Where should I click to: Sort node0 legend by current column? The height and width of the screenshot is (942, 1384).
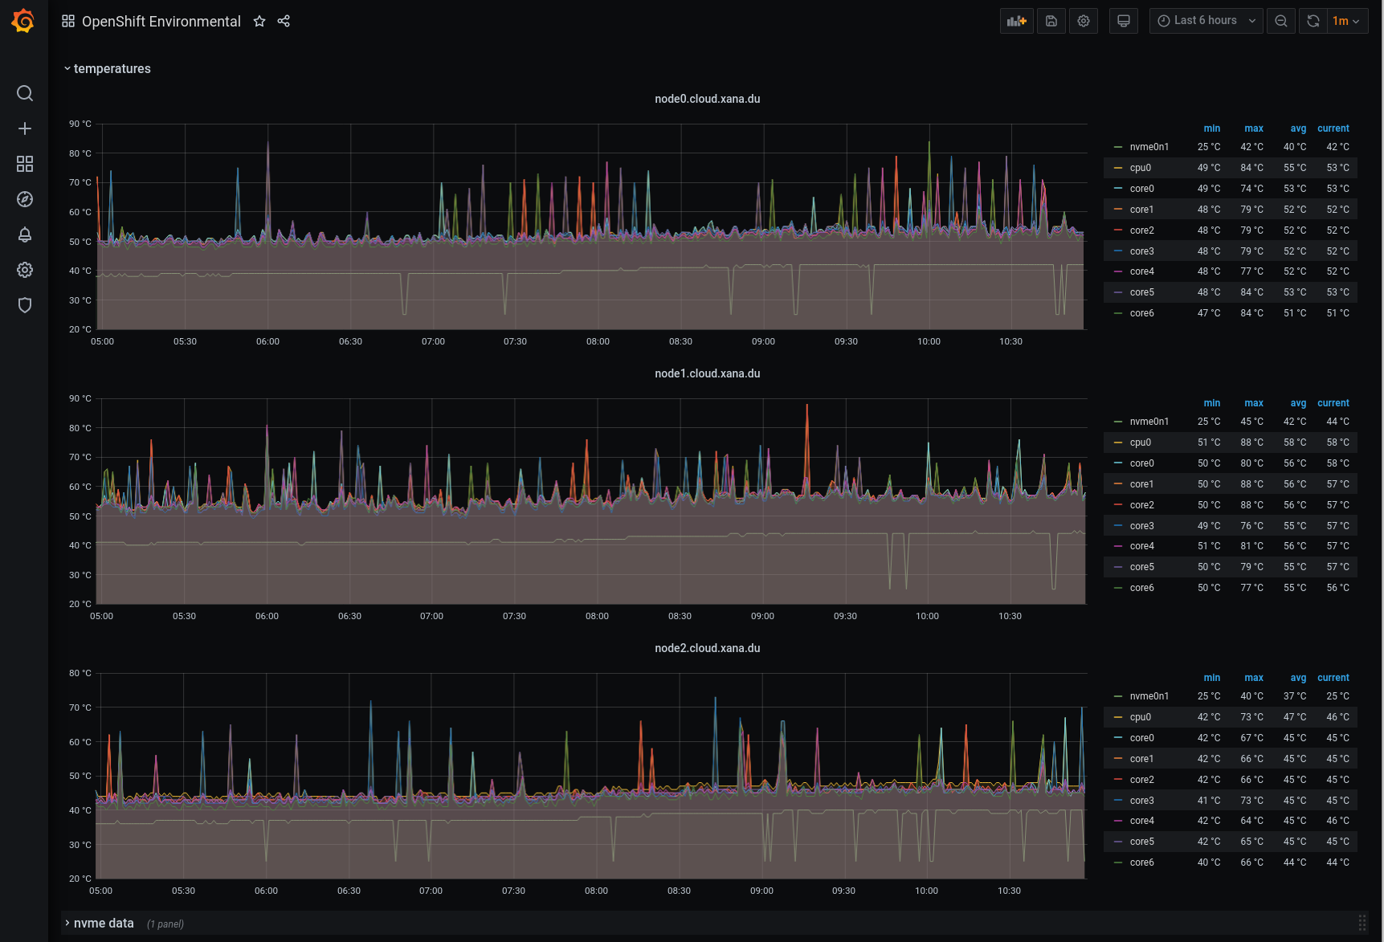pyautogui.click(x=1333, y=128)
